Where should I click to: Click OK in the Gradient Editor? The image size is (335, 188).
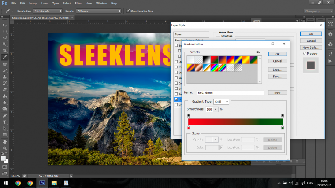277,54
